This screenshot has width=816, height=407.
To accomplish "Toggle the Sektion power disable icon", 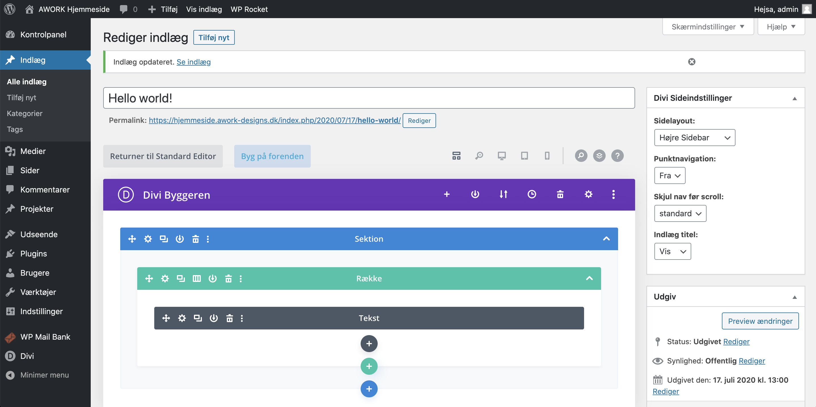I will [179, 239].
